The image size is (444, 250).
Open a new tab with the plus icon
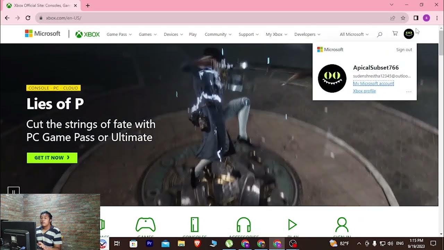[x=88, y=6]
